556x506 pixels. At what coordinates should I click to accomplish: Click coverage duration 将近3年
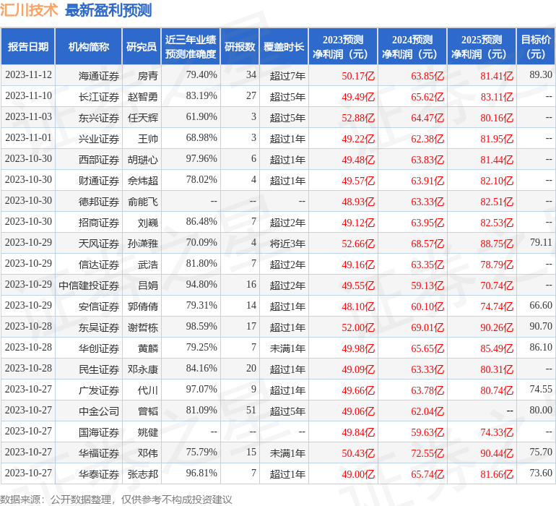[287, 243]
